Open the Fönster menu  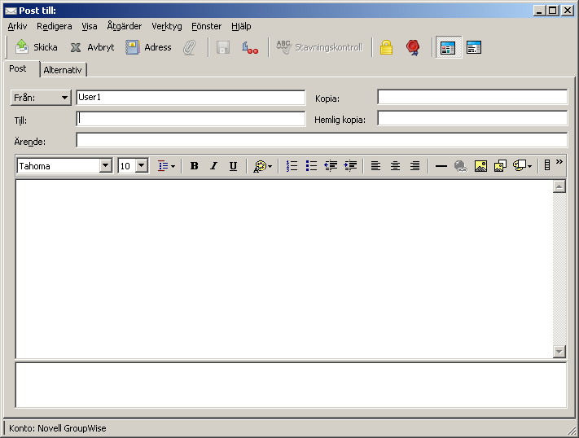(x=206, y=26)
